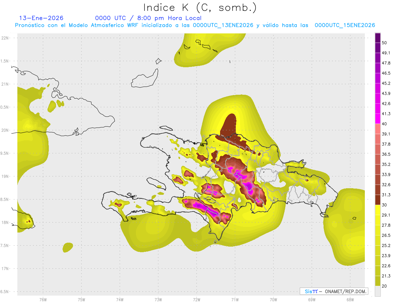Click the '23.9' scale label

pyautogui.click(x=386, y=256)
